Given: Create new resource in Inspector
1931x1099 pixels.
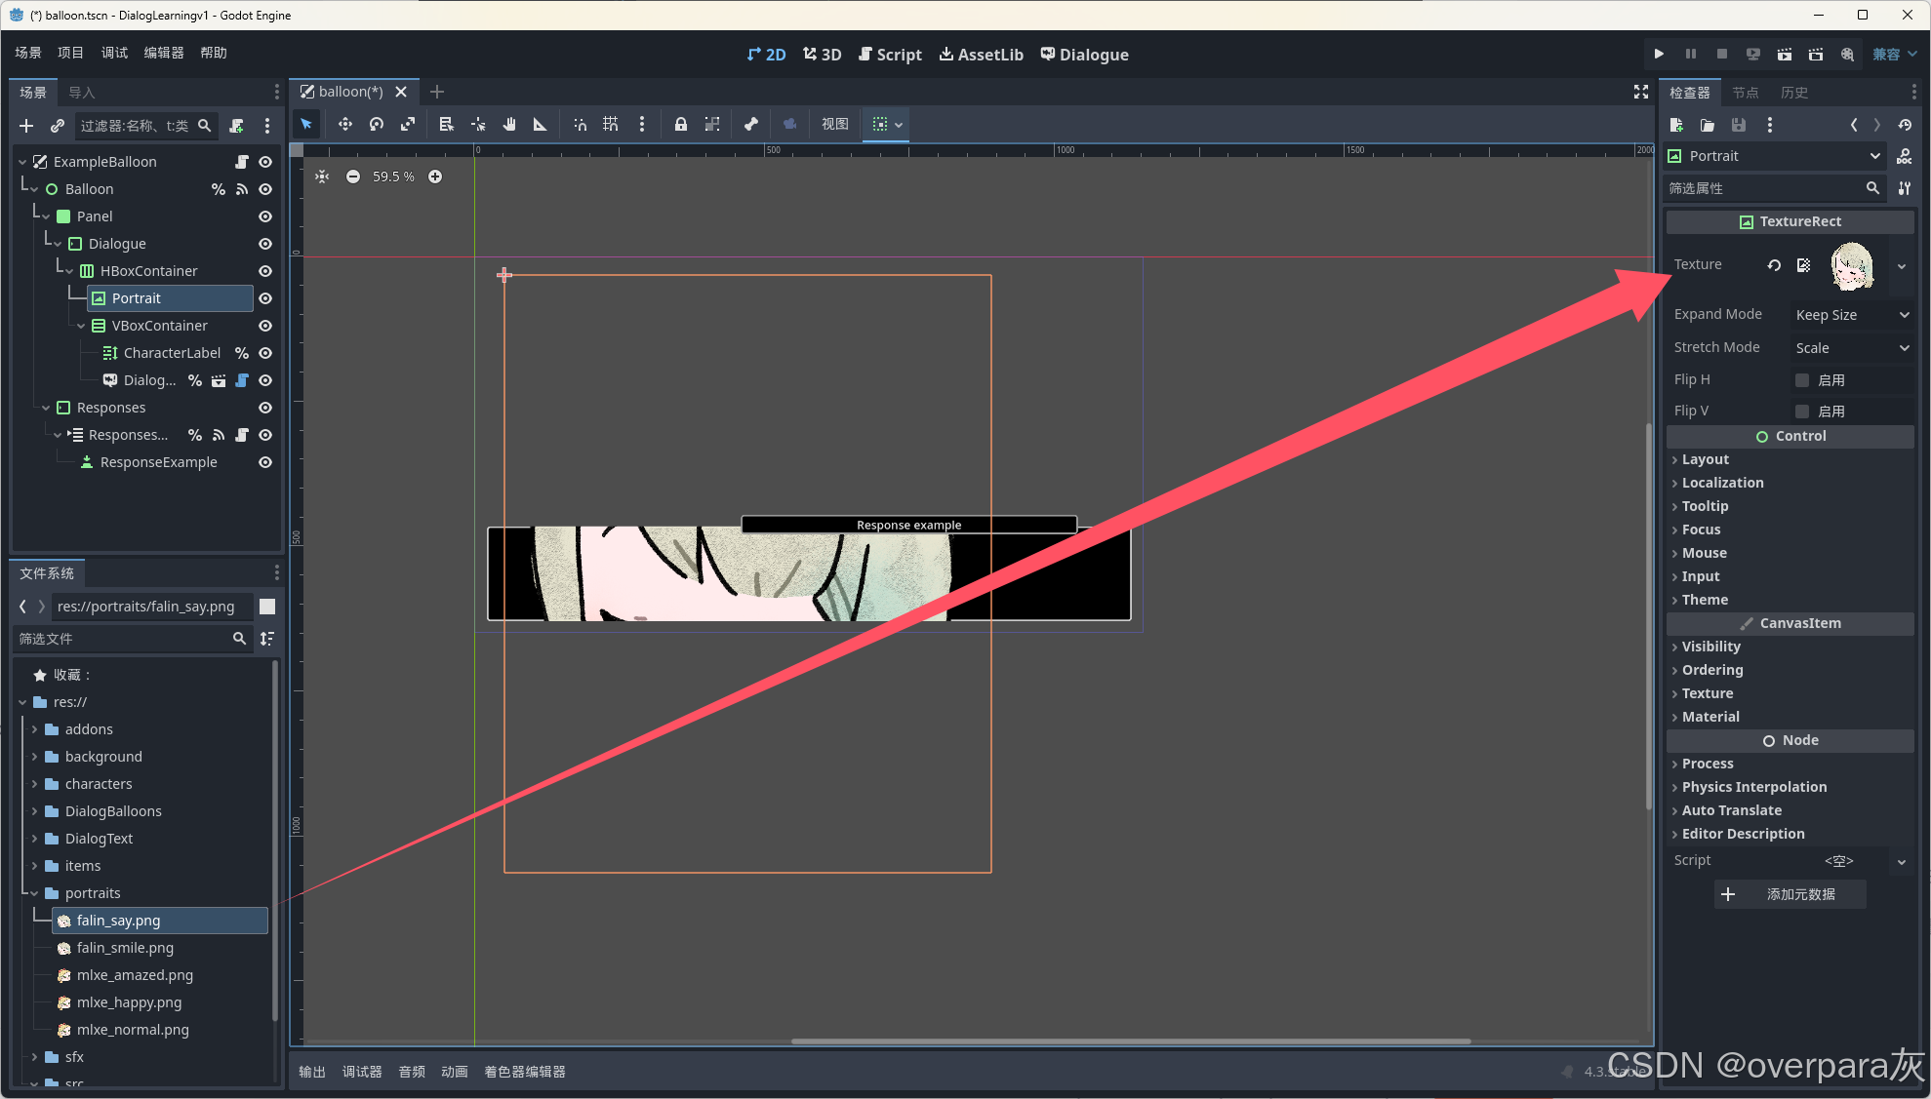Looking at the screenshot, I should [1676, 125].
